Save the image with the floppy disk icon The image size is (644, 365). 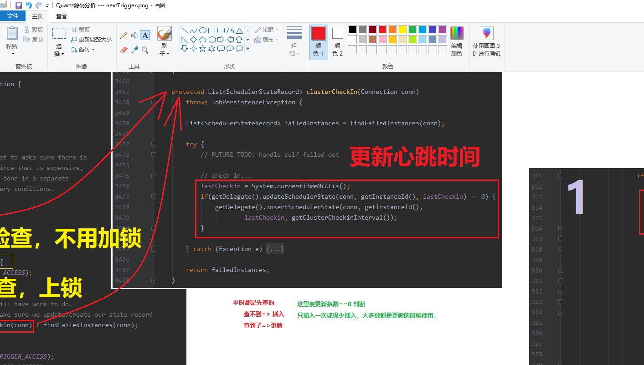[x=19, y=5]
